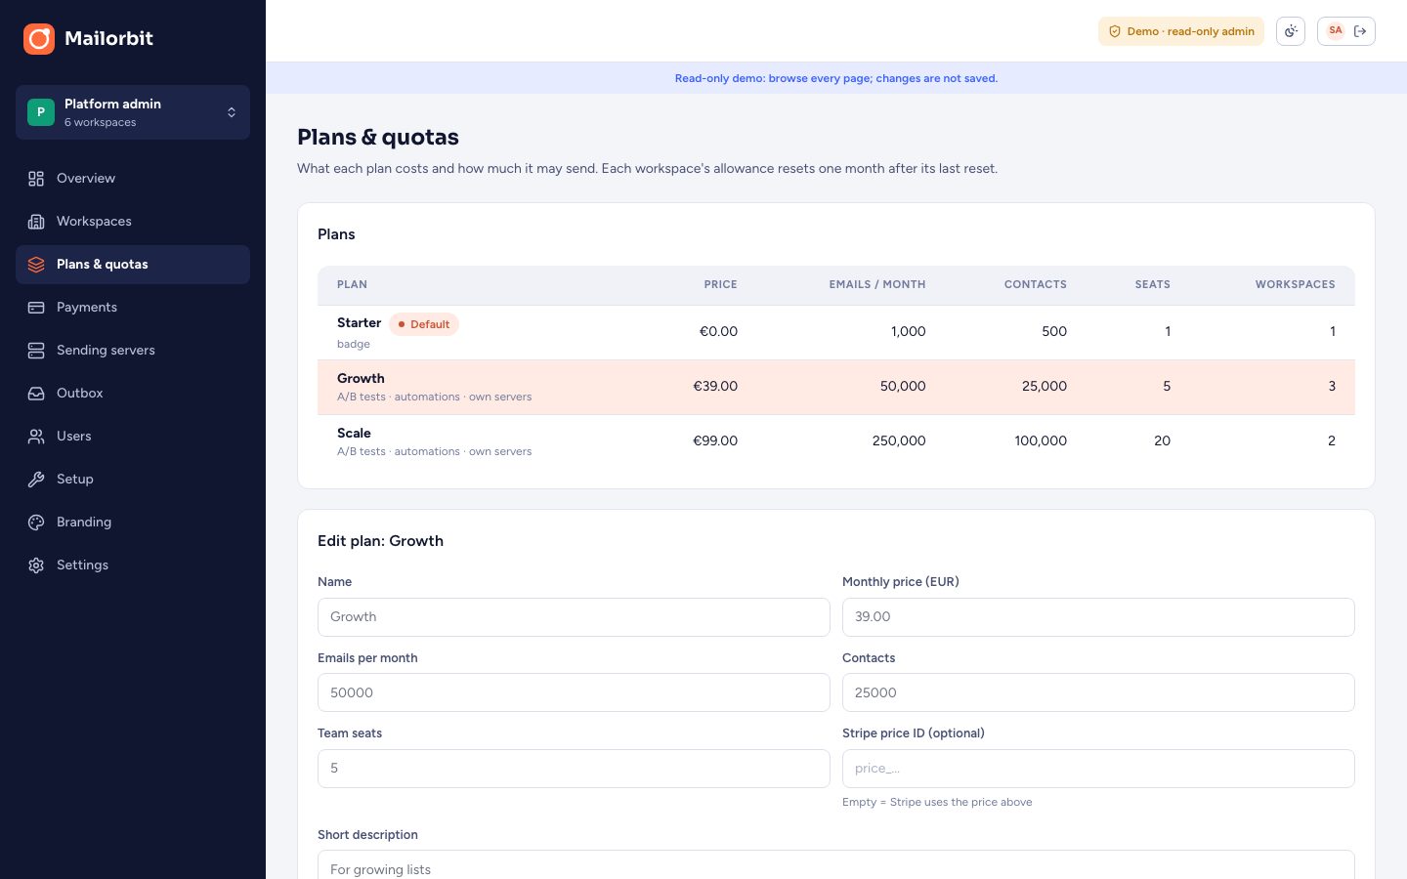
Task: Click the sign-out arrow icon
Action: (1360, 31)
